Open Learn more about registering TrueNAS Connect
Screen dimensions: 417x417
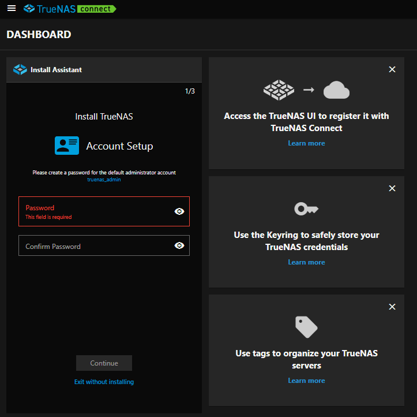point(306,143)
